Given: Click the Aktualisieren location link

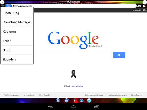Looking at the screenshot, I should [x=77, y=86].
